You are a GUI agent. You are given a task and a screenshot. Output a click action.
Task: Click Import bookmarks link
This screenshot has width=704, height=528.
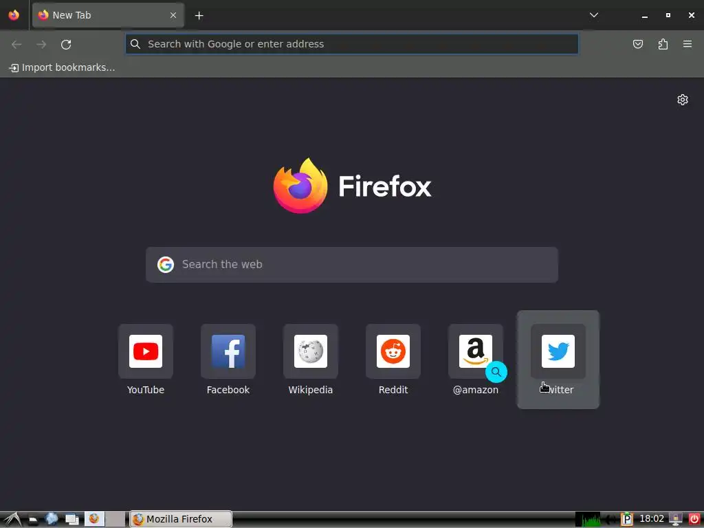pos(63,67)
